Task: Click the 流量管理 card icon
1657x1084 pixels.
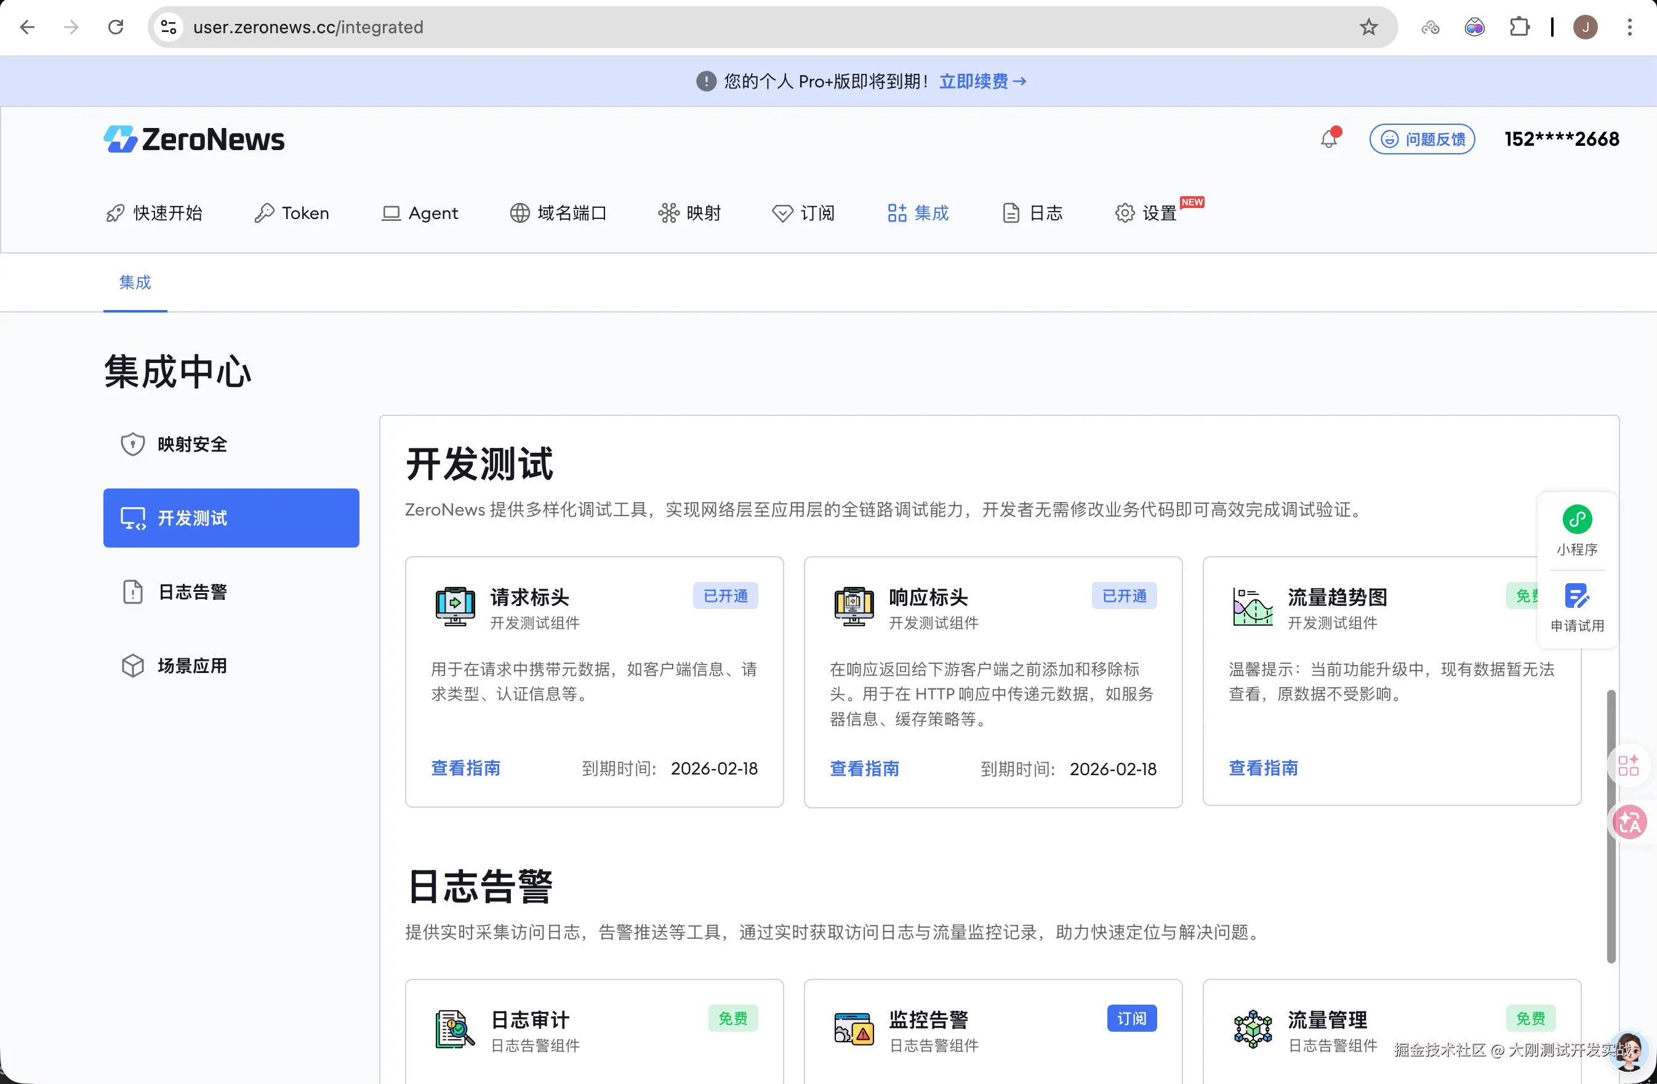Action: (1253, 1029)
